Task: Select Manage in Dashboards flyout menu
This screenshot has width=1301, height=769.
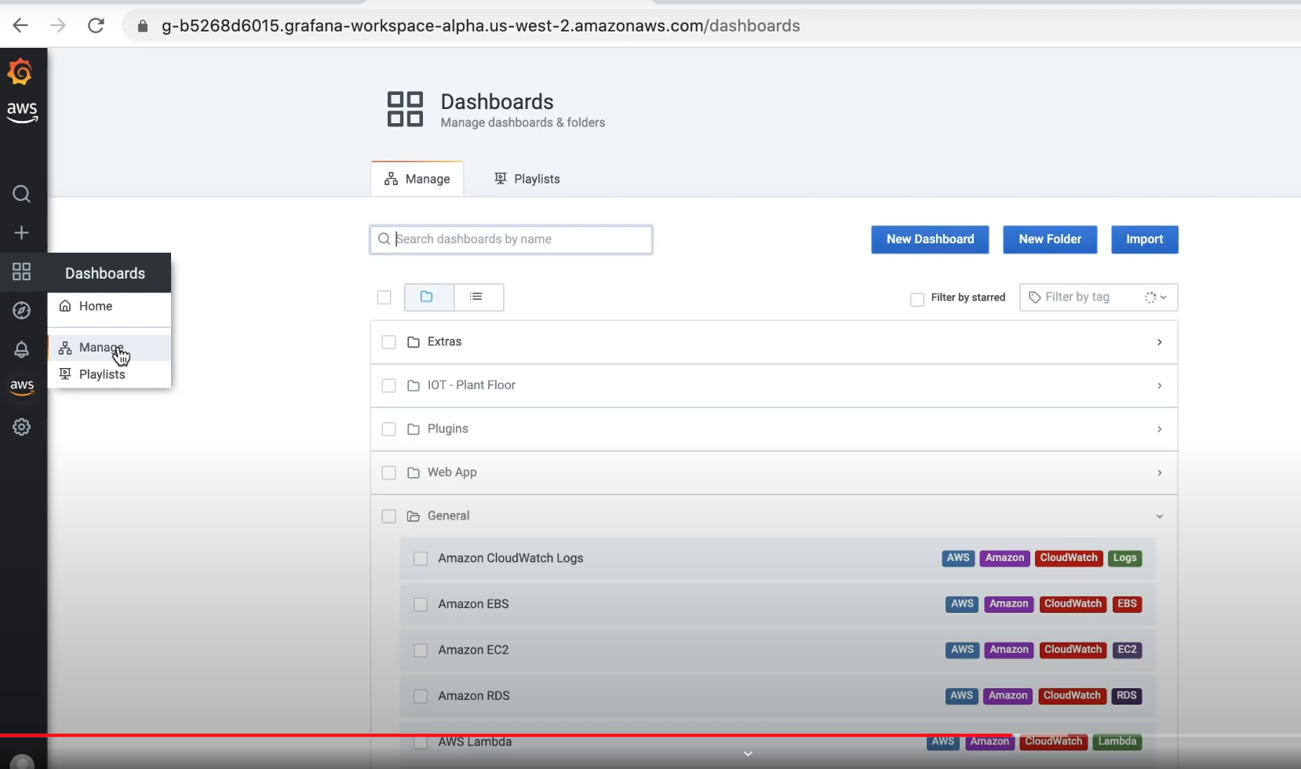Action: coord(109,348)
